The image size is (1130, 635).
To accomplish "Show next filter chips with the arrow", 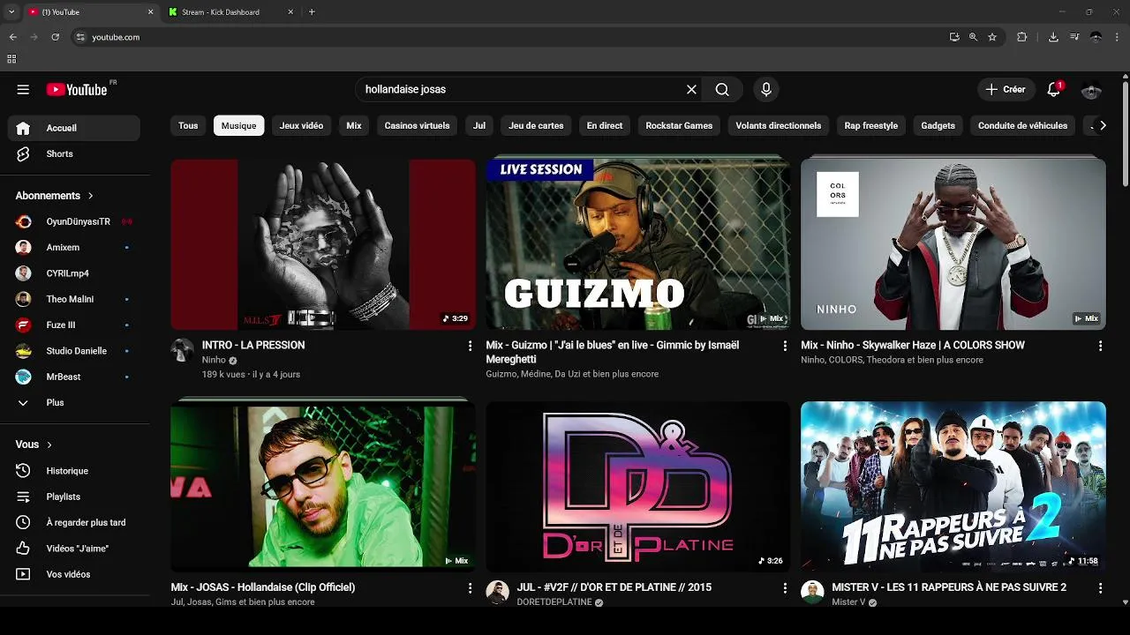I will click(1102, 125).
